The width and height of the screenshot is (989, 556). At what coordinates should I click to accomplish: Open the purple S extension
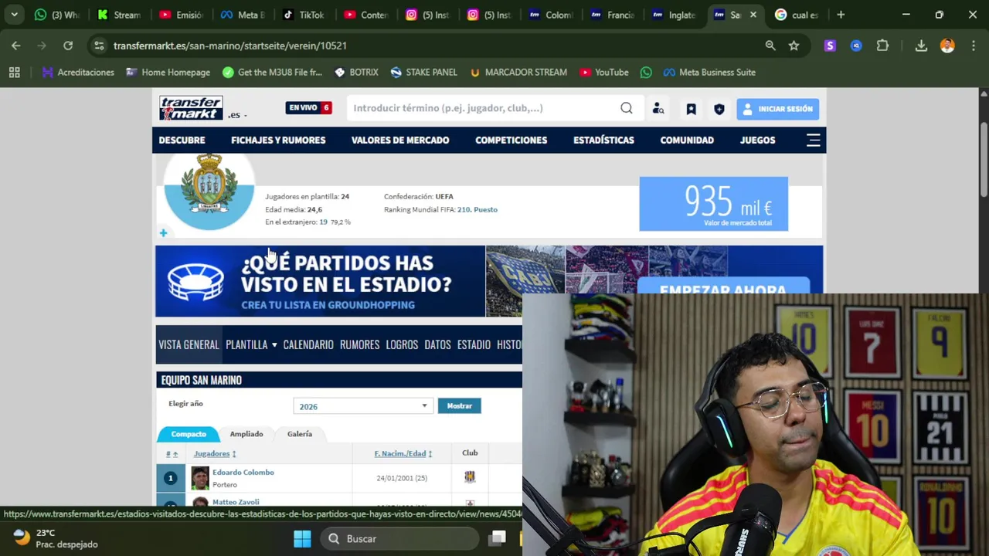[x=830, y=46]
